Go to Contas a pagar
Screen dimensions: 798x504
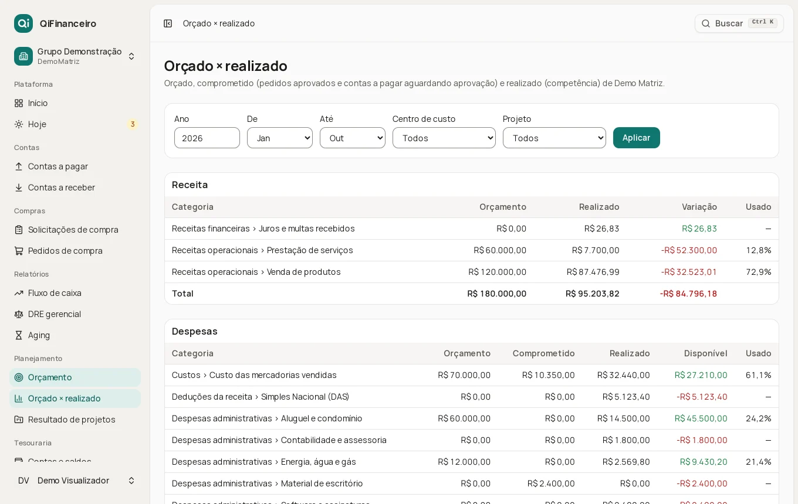pyautogui.click(x=75, y=166)
